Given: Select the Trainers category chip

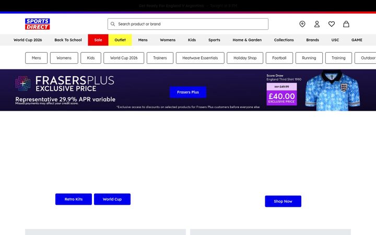Looking at the screenshot, I should (x=160, y=58).
